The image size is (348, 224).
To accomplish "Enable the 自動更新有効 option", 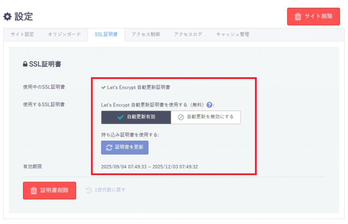I will pos(136,117).
